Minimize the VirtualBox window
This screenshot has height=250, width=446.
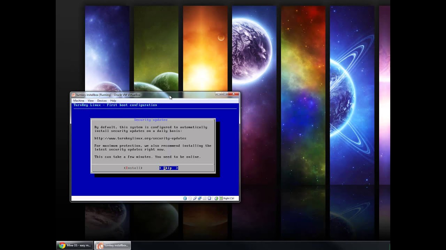218,94
